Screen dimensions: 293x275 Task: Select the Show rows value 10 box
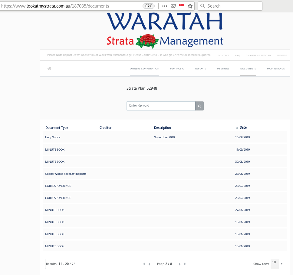(275, 264)
